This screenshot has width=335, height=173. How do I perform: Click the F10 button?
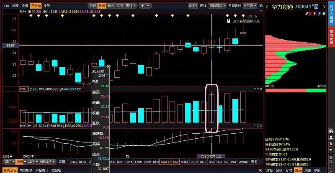(x=6, y=6)
